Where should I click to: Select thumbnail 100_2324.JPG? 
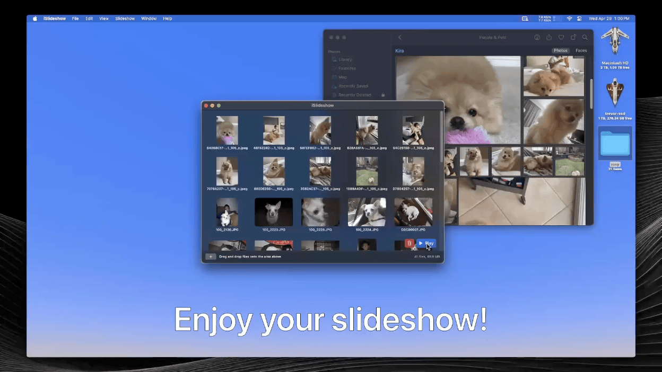367,212
